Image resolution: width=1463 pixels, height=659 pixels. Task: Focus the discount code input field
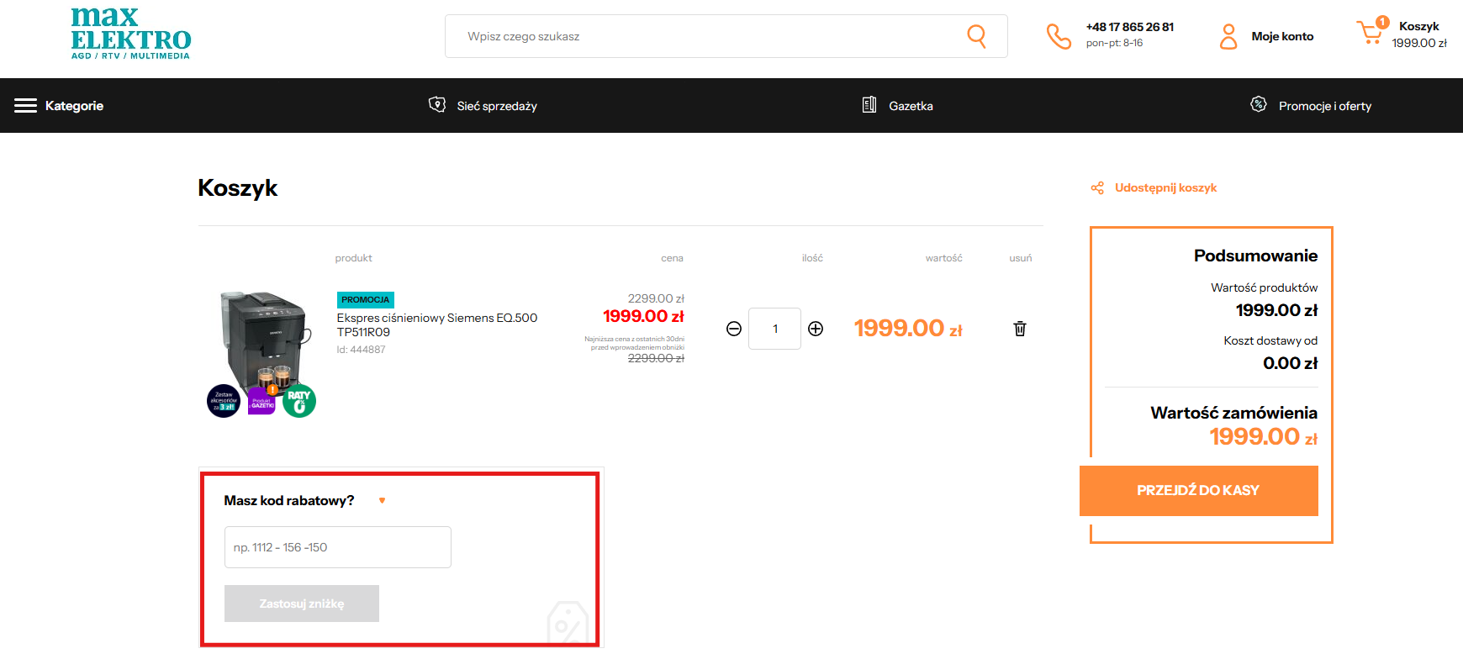(338, 547)
